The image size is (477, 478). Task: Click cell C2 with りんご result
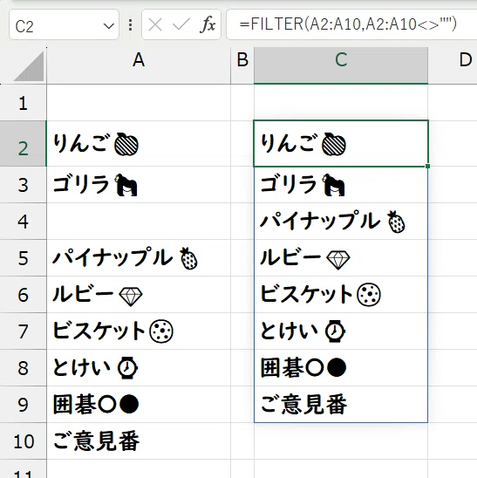[341, 144]
